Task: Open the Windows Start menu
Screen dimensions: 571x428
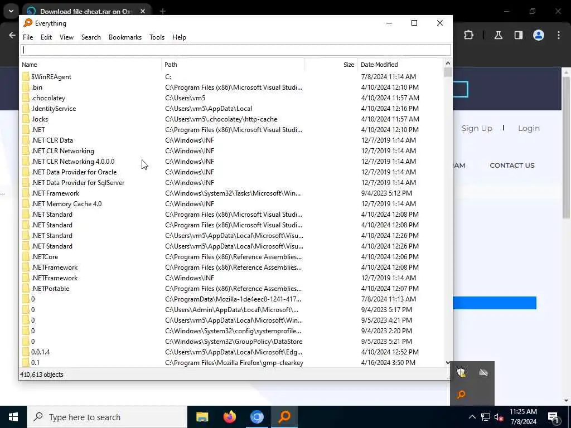Action: coord(13,417)
